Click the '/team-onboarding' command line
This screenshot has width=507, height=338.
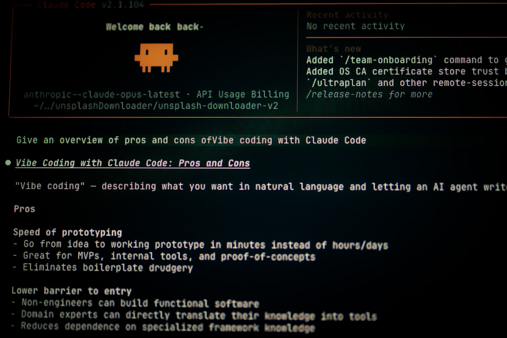(x=407, y=60)
